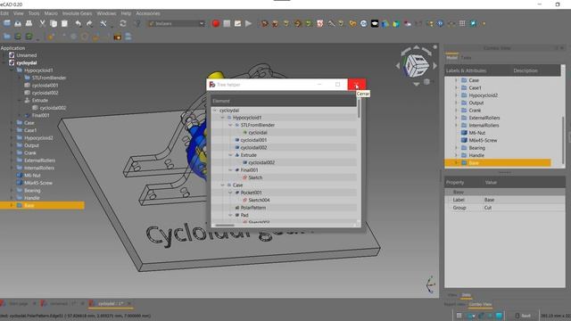Select the Start page tab
The image size is (571, 321).
[18, 303]
